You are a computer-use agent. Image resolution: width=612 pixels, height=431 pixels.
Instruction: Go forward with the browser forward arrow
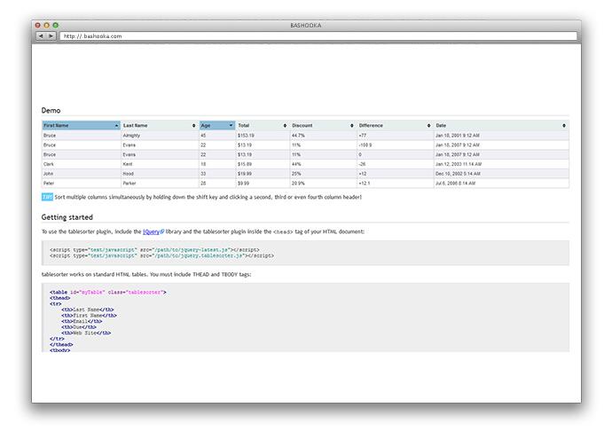[x=51, y=35]
